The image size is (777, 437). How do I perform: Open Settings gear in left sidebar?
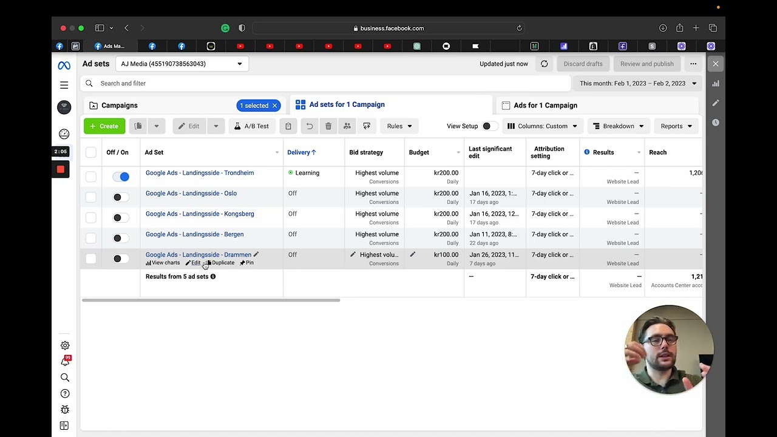pos(65,345)
